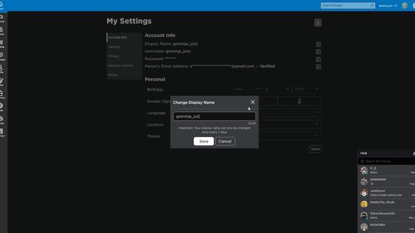
Task: Open the chat row with ######## name
Action: (386, 181)
